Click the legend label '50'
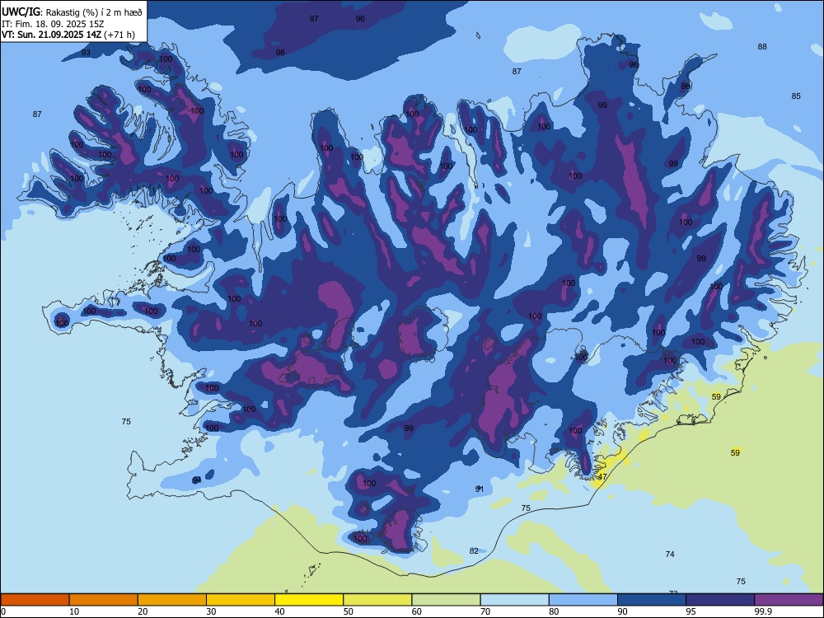The height and width of the screenshot is (618, 824). pos(349,611)
